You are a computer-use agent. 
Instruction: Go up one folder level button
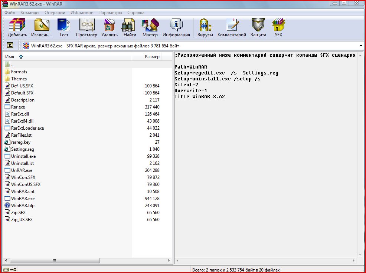point(10,46)
